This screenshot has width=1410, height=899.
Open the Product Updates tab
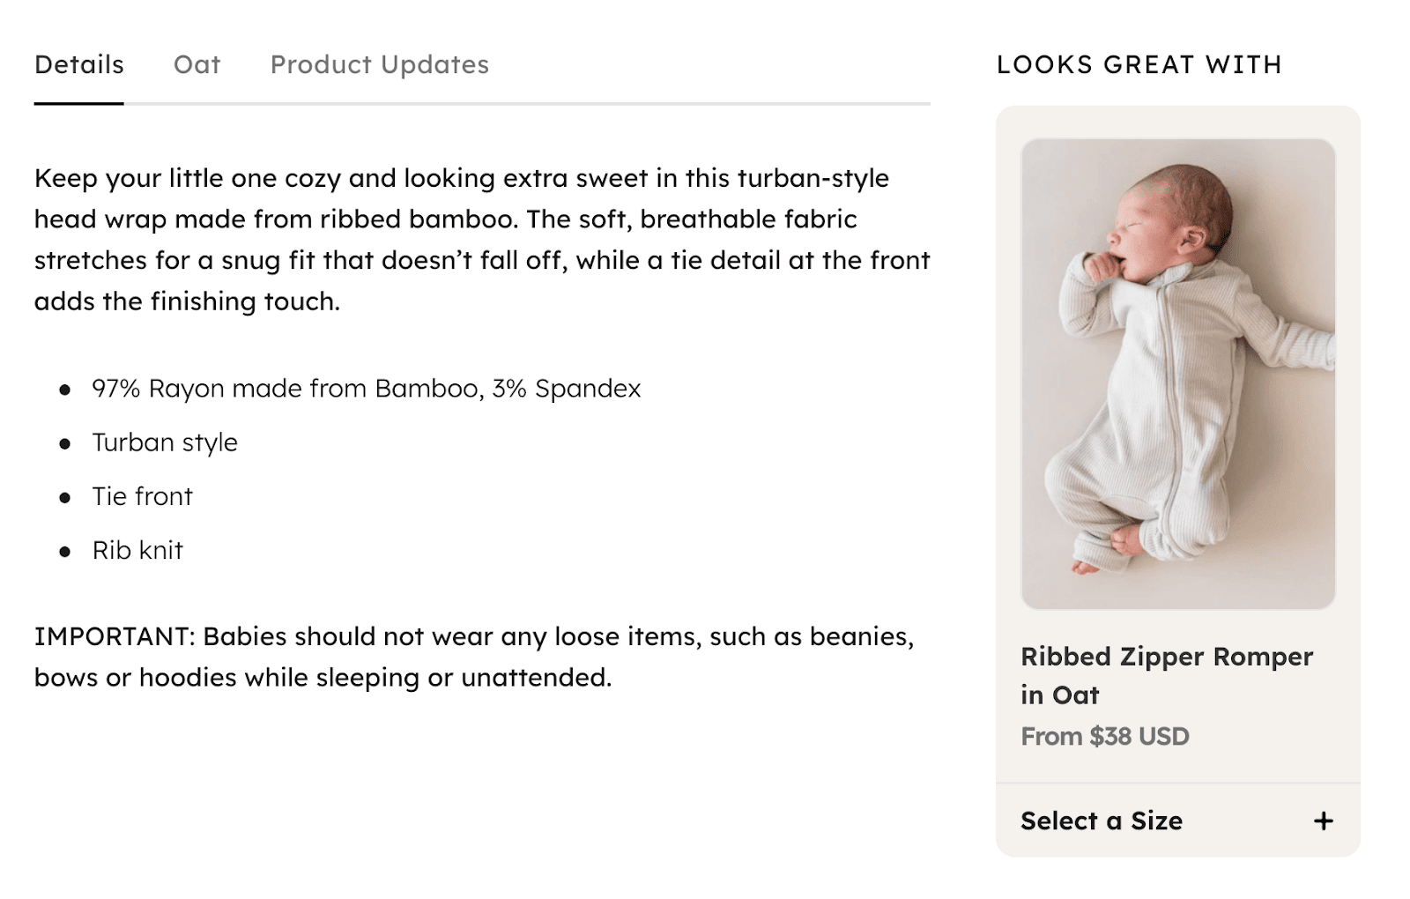[379, 64]
